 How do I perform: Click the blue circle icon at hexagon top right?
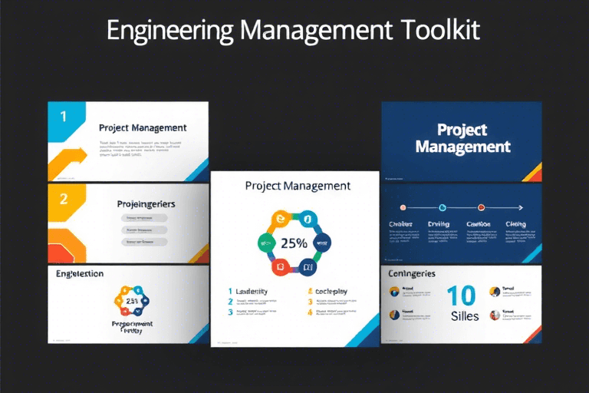click(308, 220)
